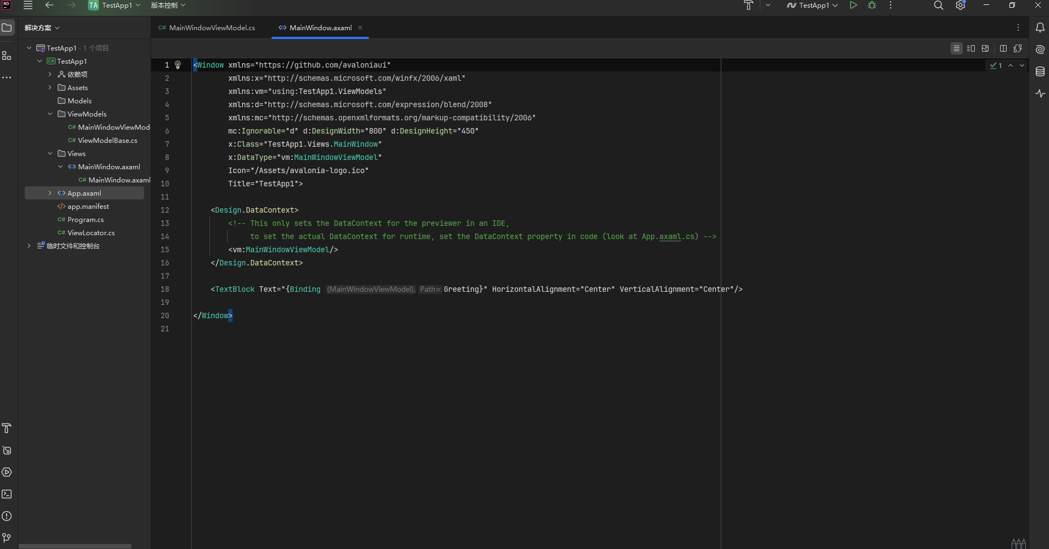Close the MainWindow.axaml tab
The image size is (1049, 549).
(360, 27)
